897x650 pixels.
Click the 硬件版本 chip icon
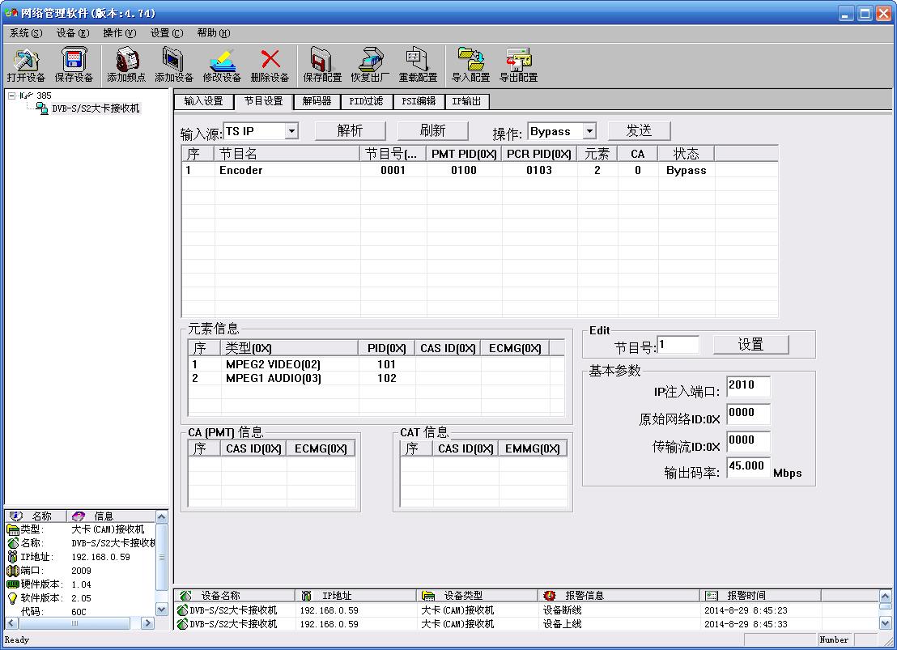[x=13, y=584]
